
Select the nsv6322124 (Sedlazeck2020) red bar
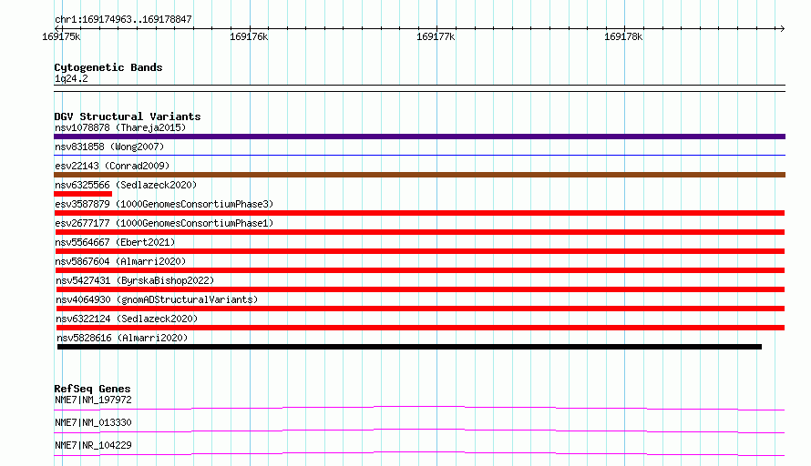tap(420, 328)
